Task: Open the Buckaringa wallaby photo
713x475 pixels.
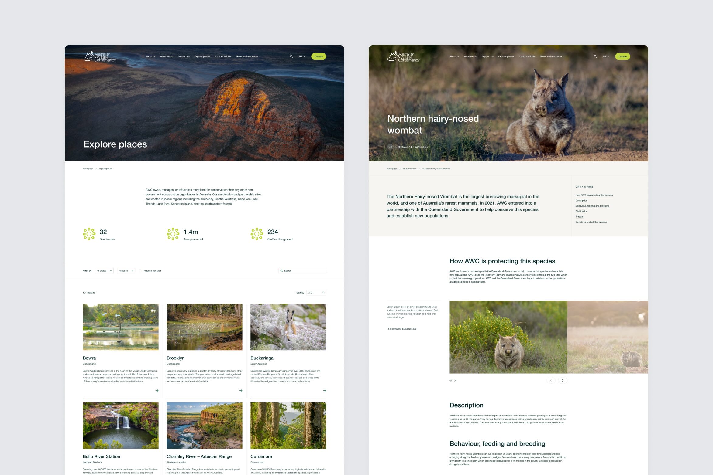Action: tap(288, 327)
